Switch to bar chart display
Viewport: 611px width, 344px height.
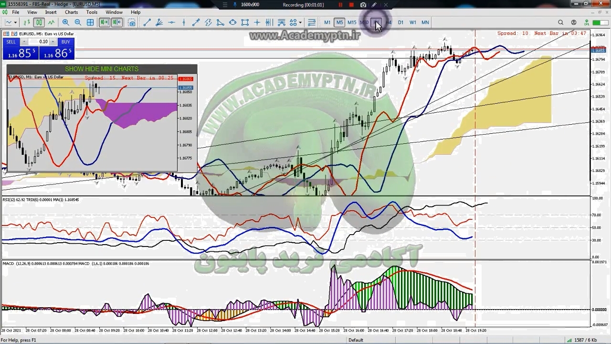click(x=27, y=22)
